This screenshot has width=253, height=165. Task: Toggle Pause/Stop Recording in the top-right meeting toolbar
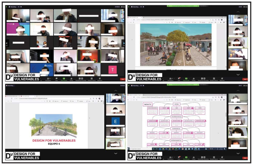pos(203,79)
